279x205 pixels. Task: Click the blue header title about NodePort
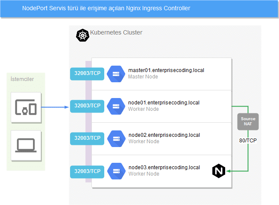[x=106, y=9]
